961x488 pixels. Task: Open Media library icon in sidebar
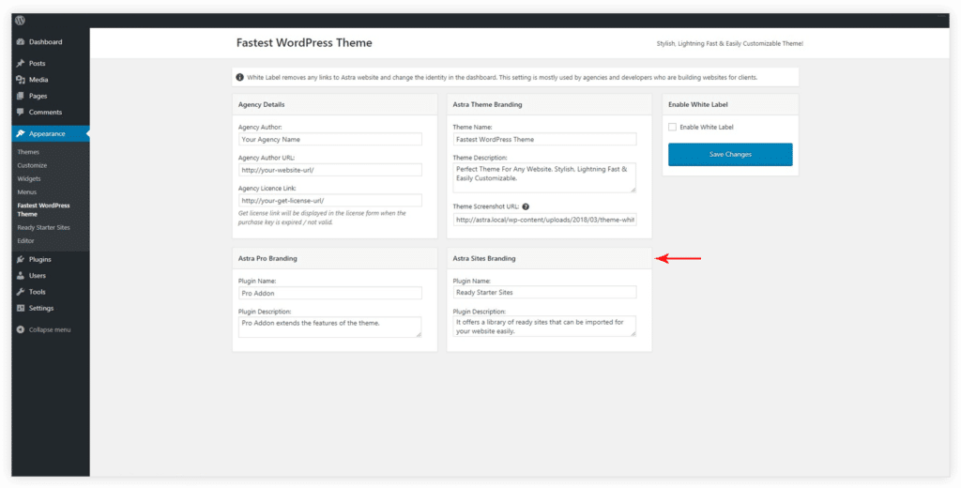[x=21, y=80]
